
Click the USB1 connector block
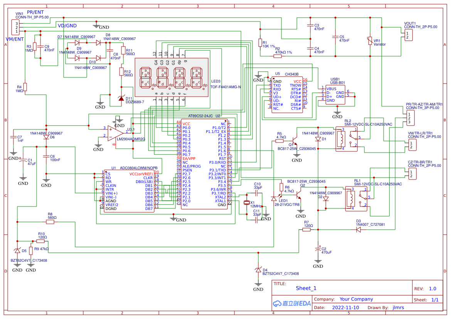tap(335, 95)
